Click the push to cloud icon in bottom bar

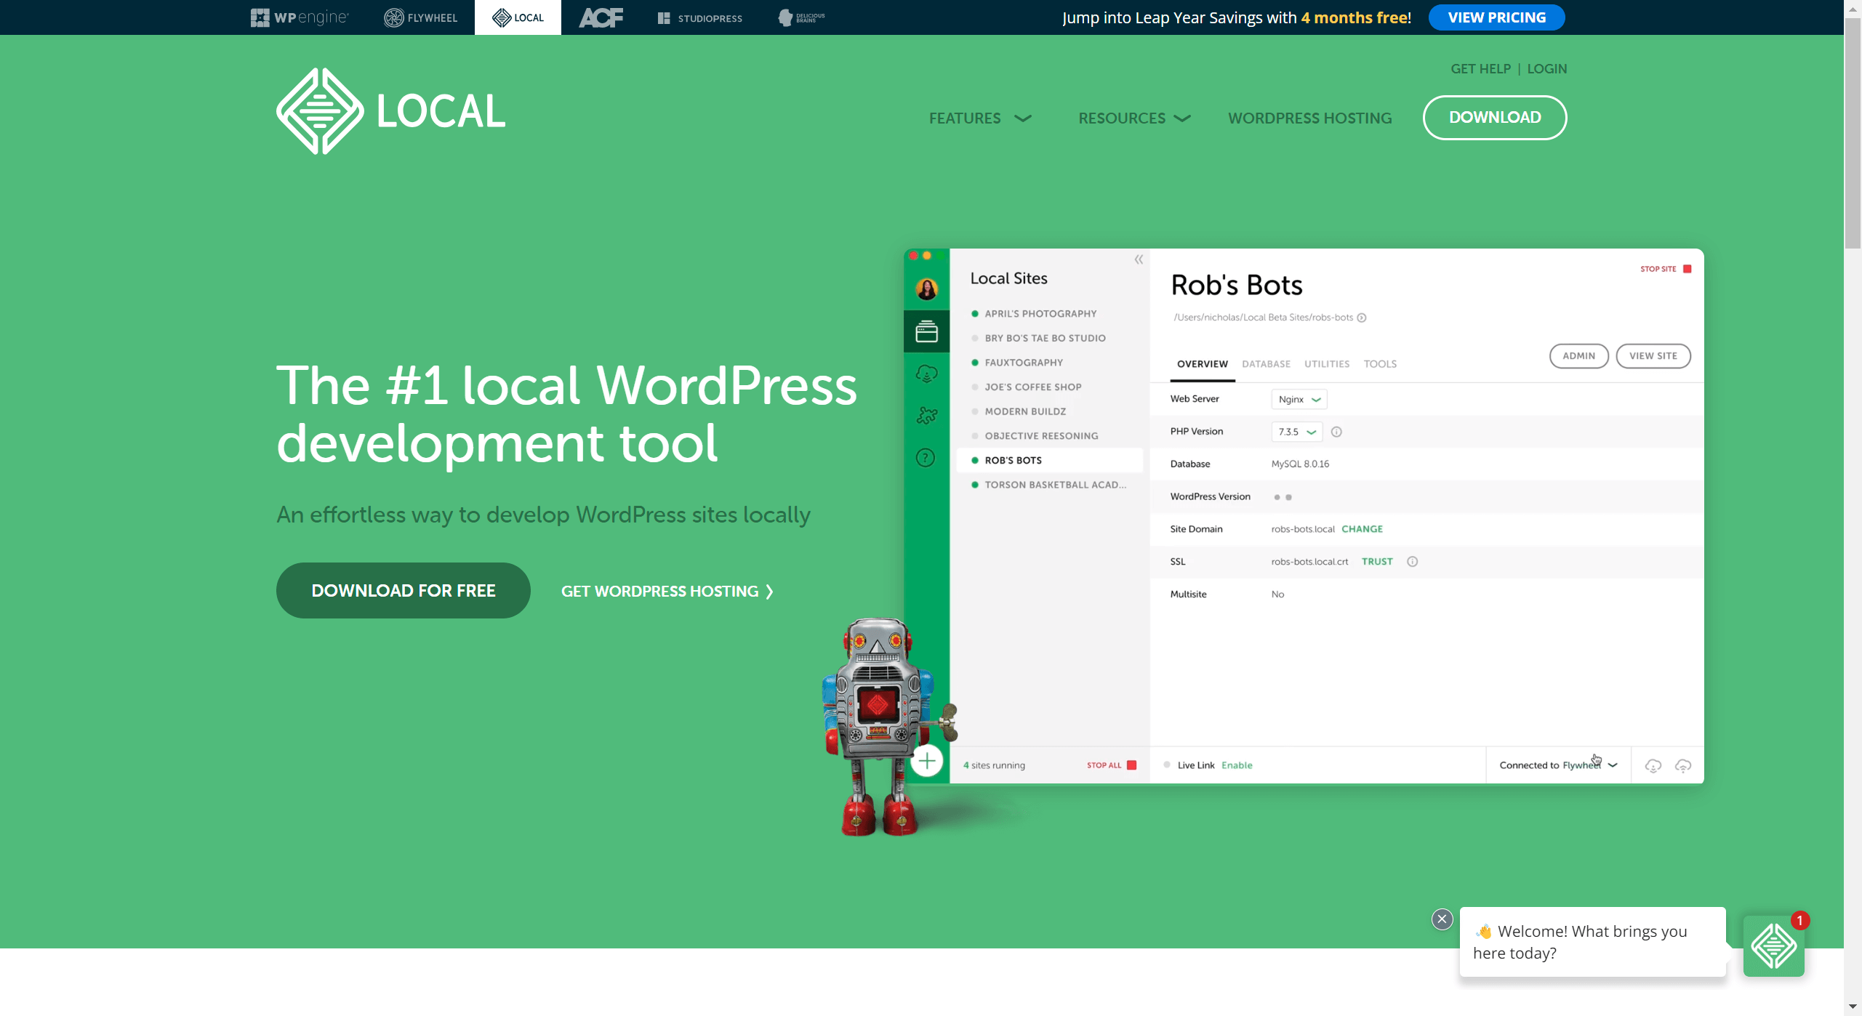(1684, 765)
